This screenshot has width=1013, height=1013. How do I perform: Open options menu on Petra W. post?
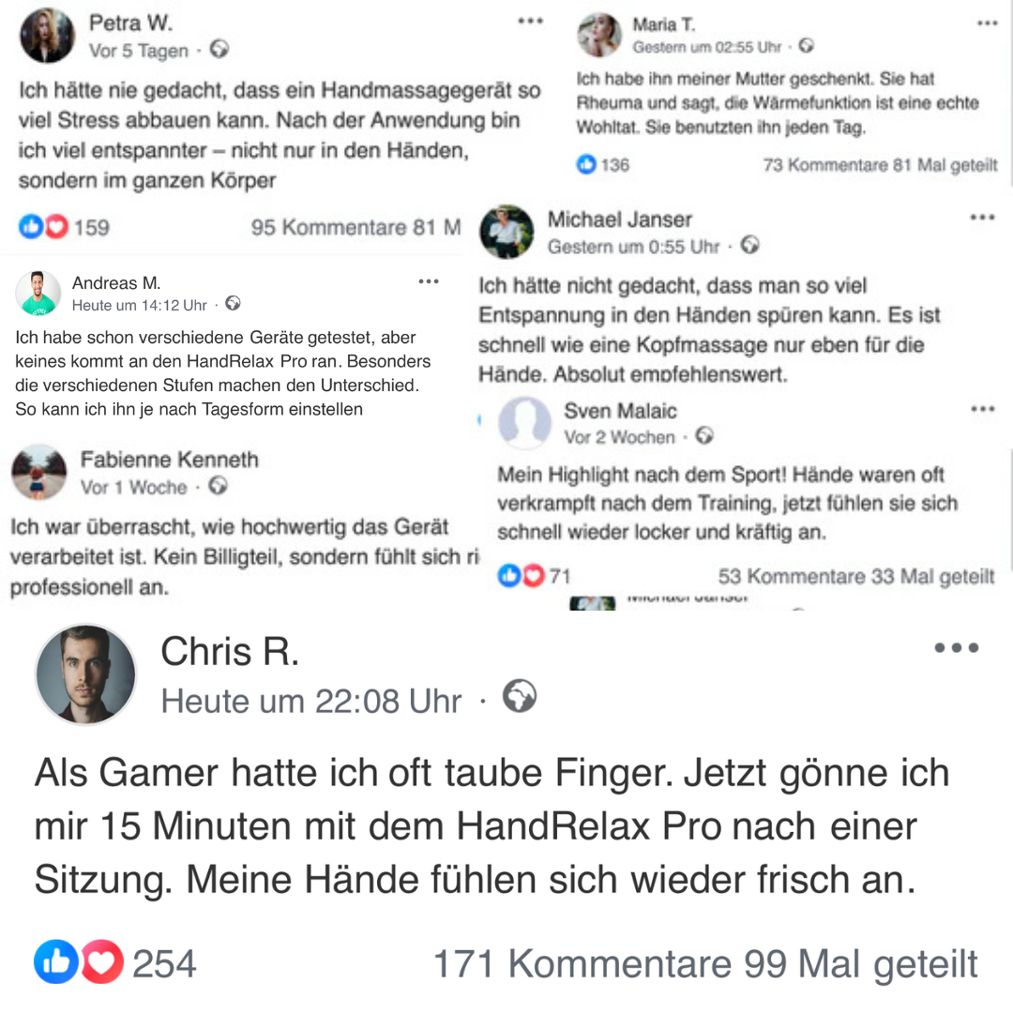pos(530,22)
